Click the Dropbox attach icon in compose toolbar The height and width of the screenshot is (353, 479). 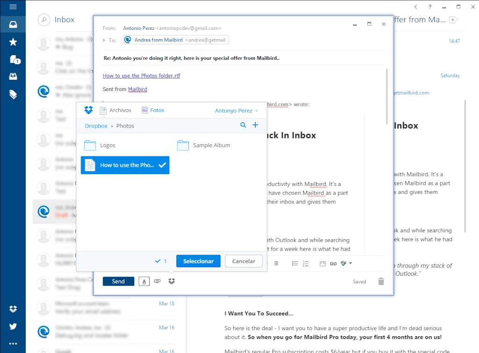(x=172, y=281)
